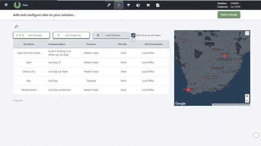Click Joe Soap CT company cell
The image size is (261, 146).
pyautogui.click(x=54, y=62)
